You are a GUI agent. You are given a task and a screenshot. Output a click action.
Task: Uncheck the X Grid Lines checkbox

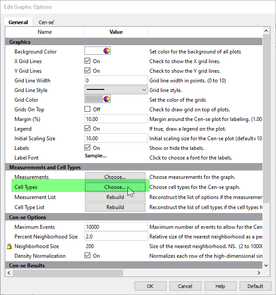88,61
